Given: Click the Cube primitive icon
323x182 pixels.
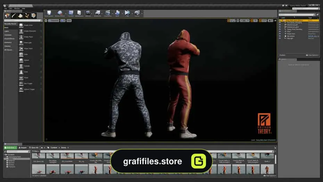Looking at the screenshot, I should 21,54.
